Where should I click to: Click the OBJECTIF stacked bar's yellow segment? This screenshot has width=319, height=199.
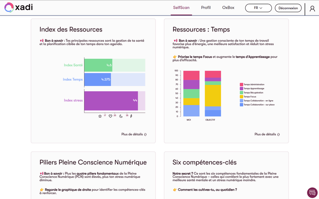click(213, 96)
